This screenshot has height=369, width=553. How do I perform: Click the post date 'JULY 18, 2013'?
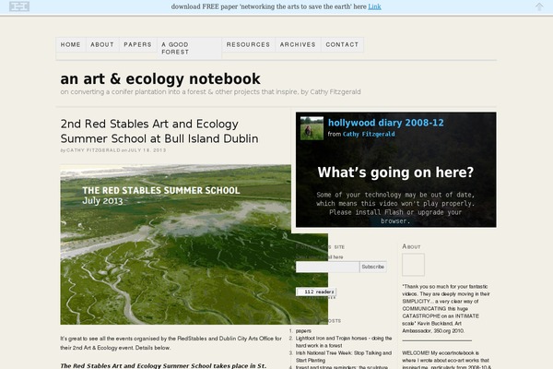pos(147,150)
